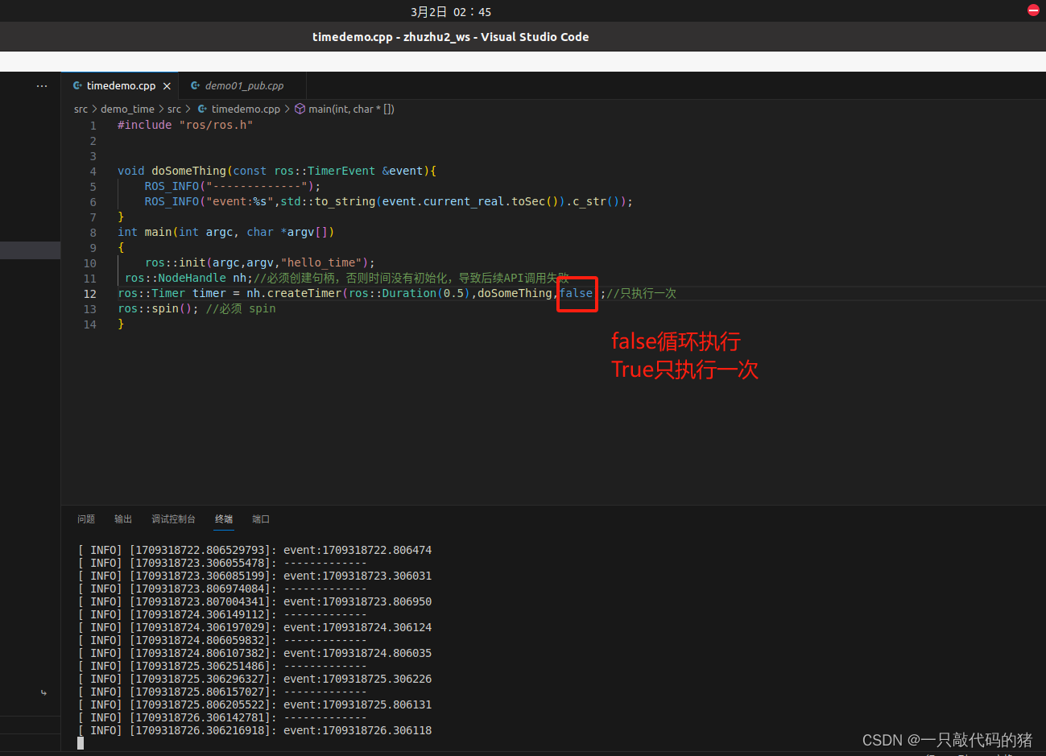This screenshot has height=756, width=1046.
Task: Click the C++ file icon on timedemo.cpp tab
Action: coord(77,85)
